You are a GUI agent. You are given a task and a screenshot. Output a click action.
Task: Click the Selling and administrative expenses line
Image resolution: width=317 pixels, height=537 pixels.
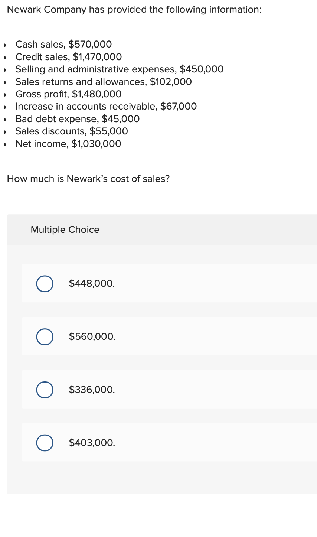119,69
